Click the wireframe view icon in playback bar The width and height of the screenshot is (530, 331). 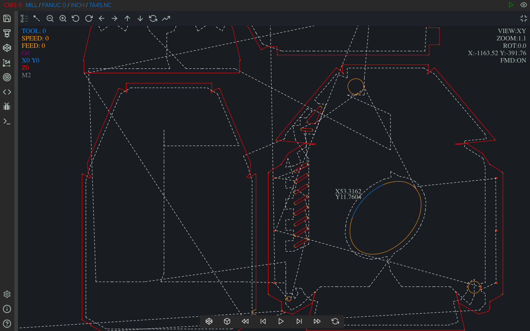tap(209, 321)
